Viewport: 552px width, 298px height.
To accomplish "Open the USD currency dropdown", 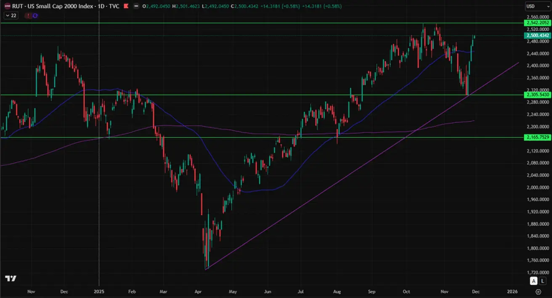I will point(537,6).
